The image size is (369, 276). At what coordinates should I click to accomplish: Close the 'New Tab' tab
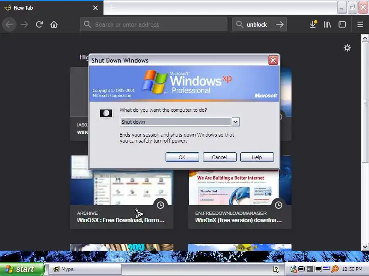pos(95,8)
